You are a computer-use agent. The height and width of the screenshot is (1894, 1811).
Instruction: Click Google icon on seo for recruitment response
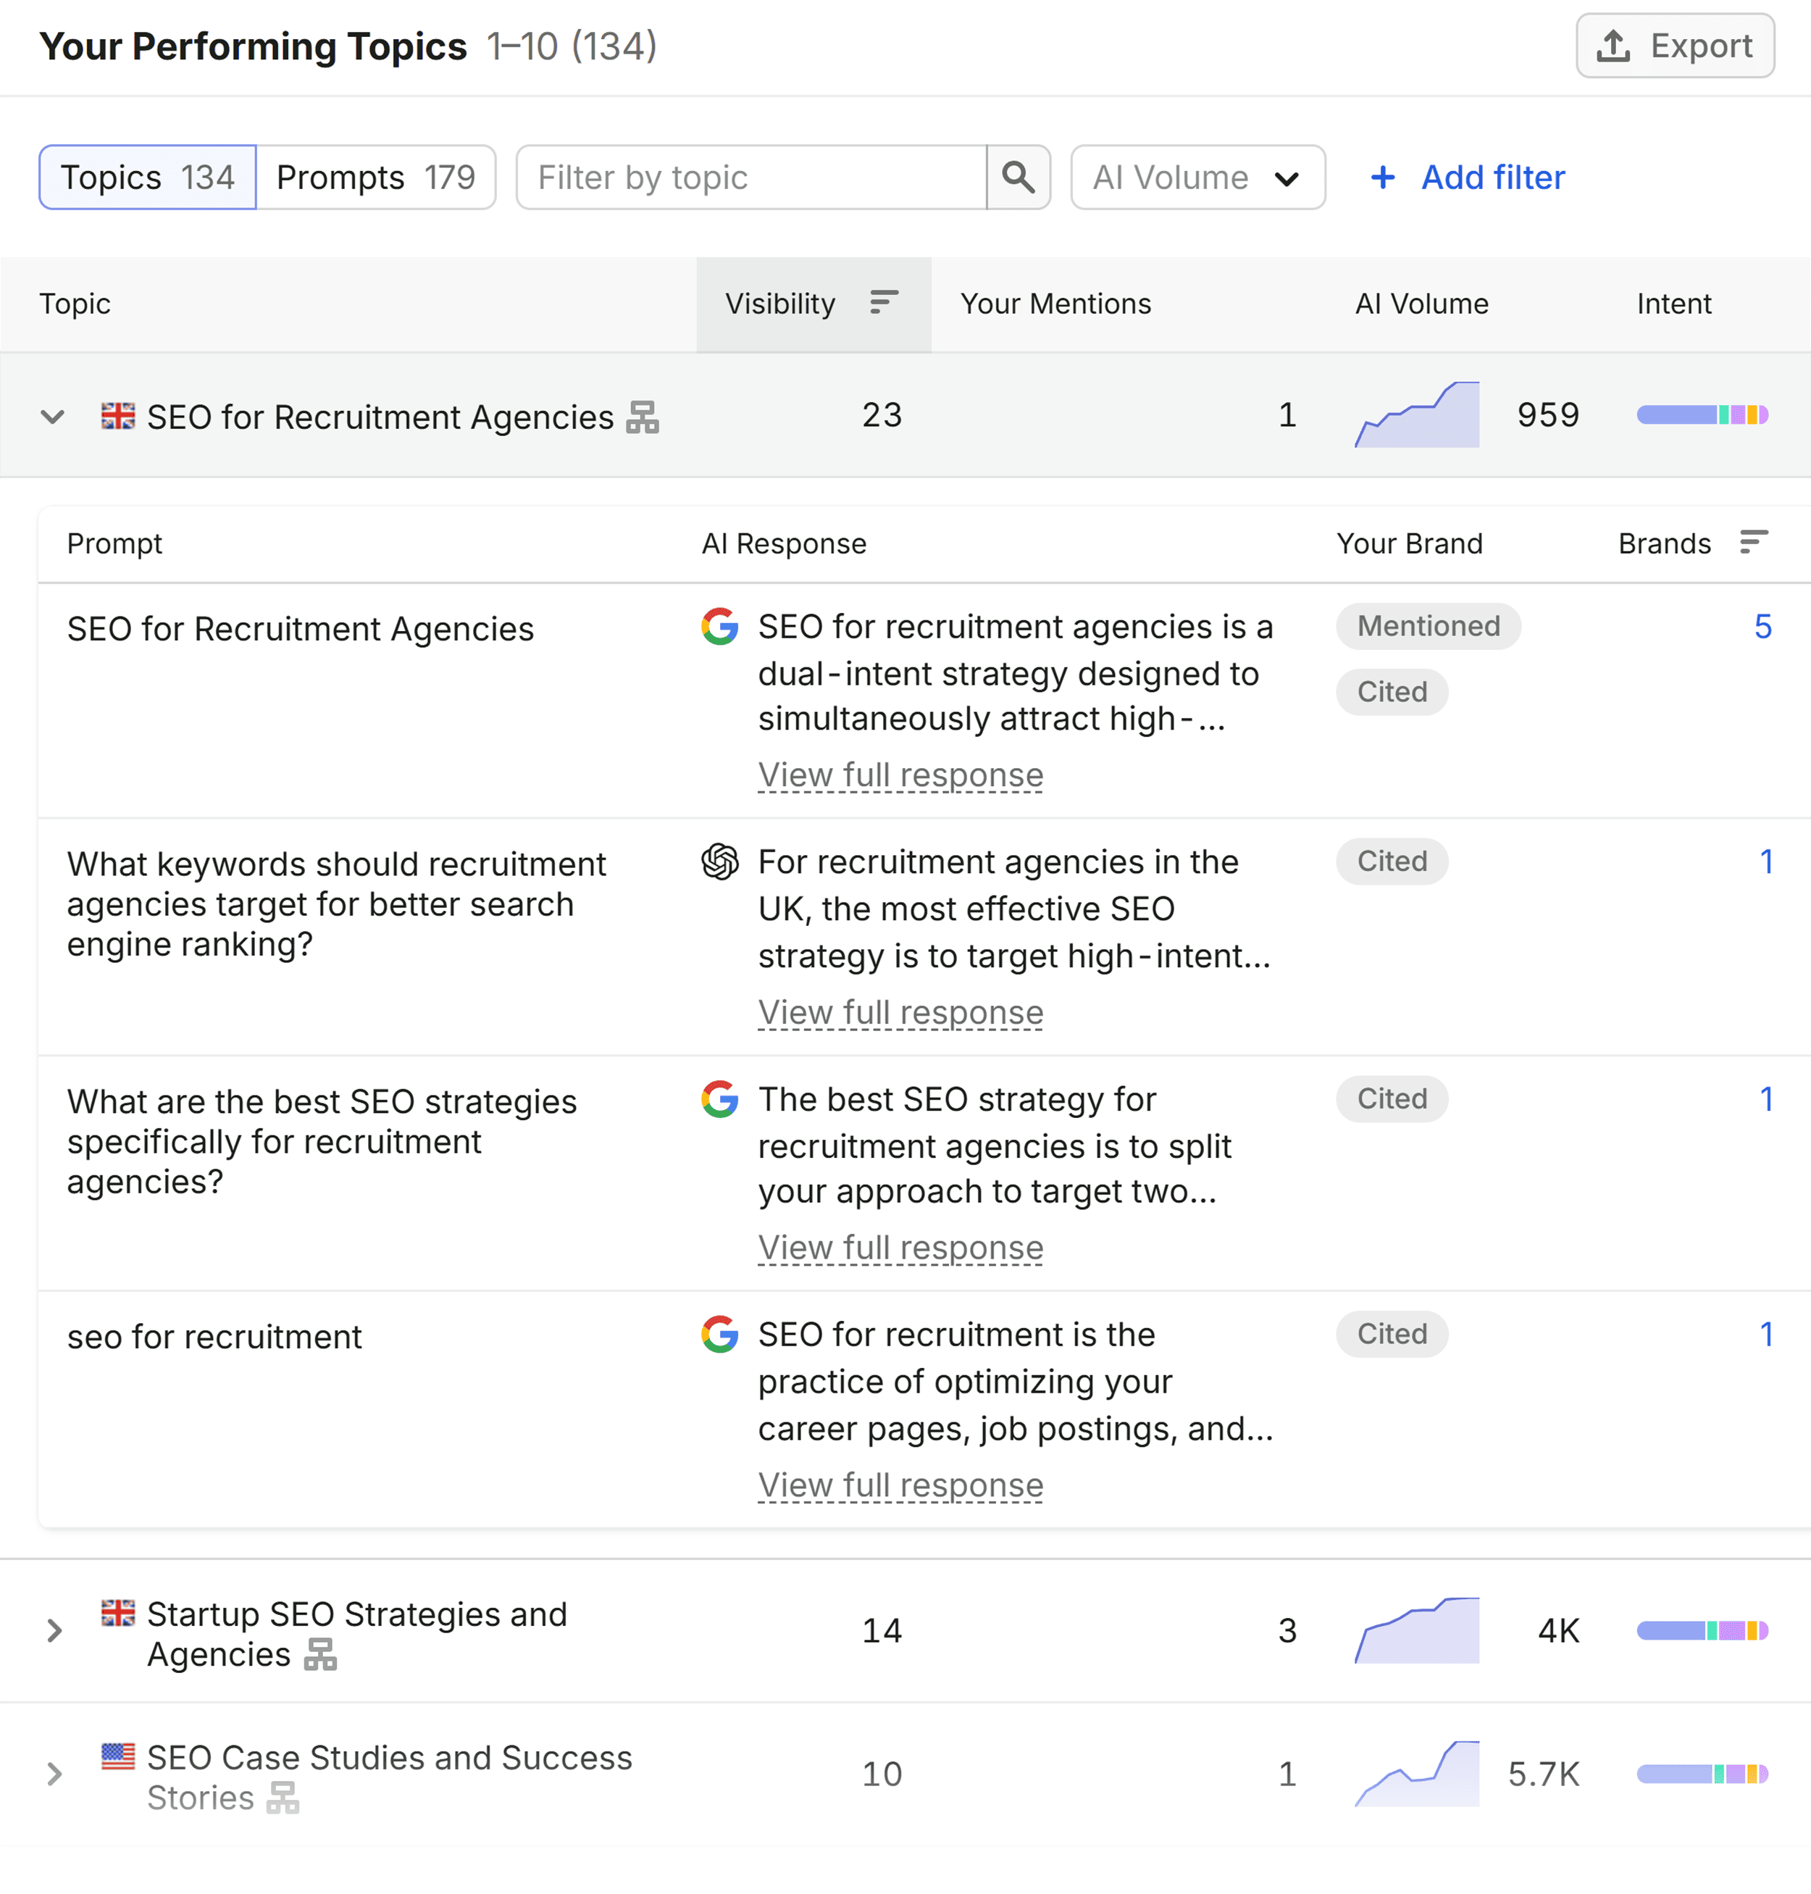720,1333
